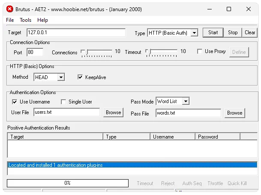Start the authentication attack
The width and height of the screenshot is (261, 195).
[x=213, y=32]
